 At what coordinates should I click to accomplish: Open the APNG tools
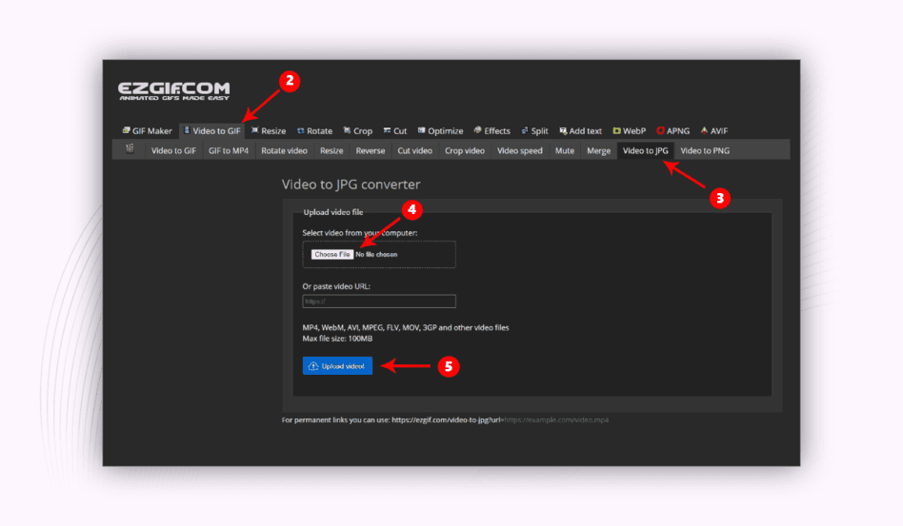(x=672, y=131)
